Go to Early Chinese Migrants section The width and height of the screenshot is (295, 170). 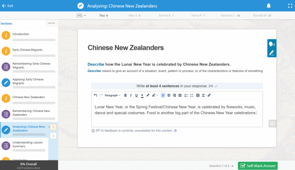(x=27, y=50)
